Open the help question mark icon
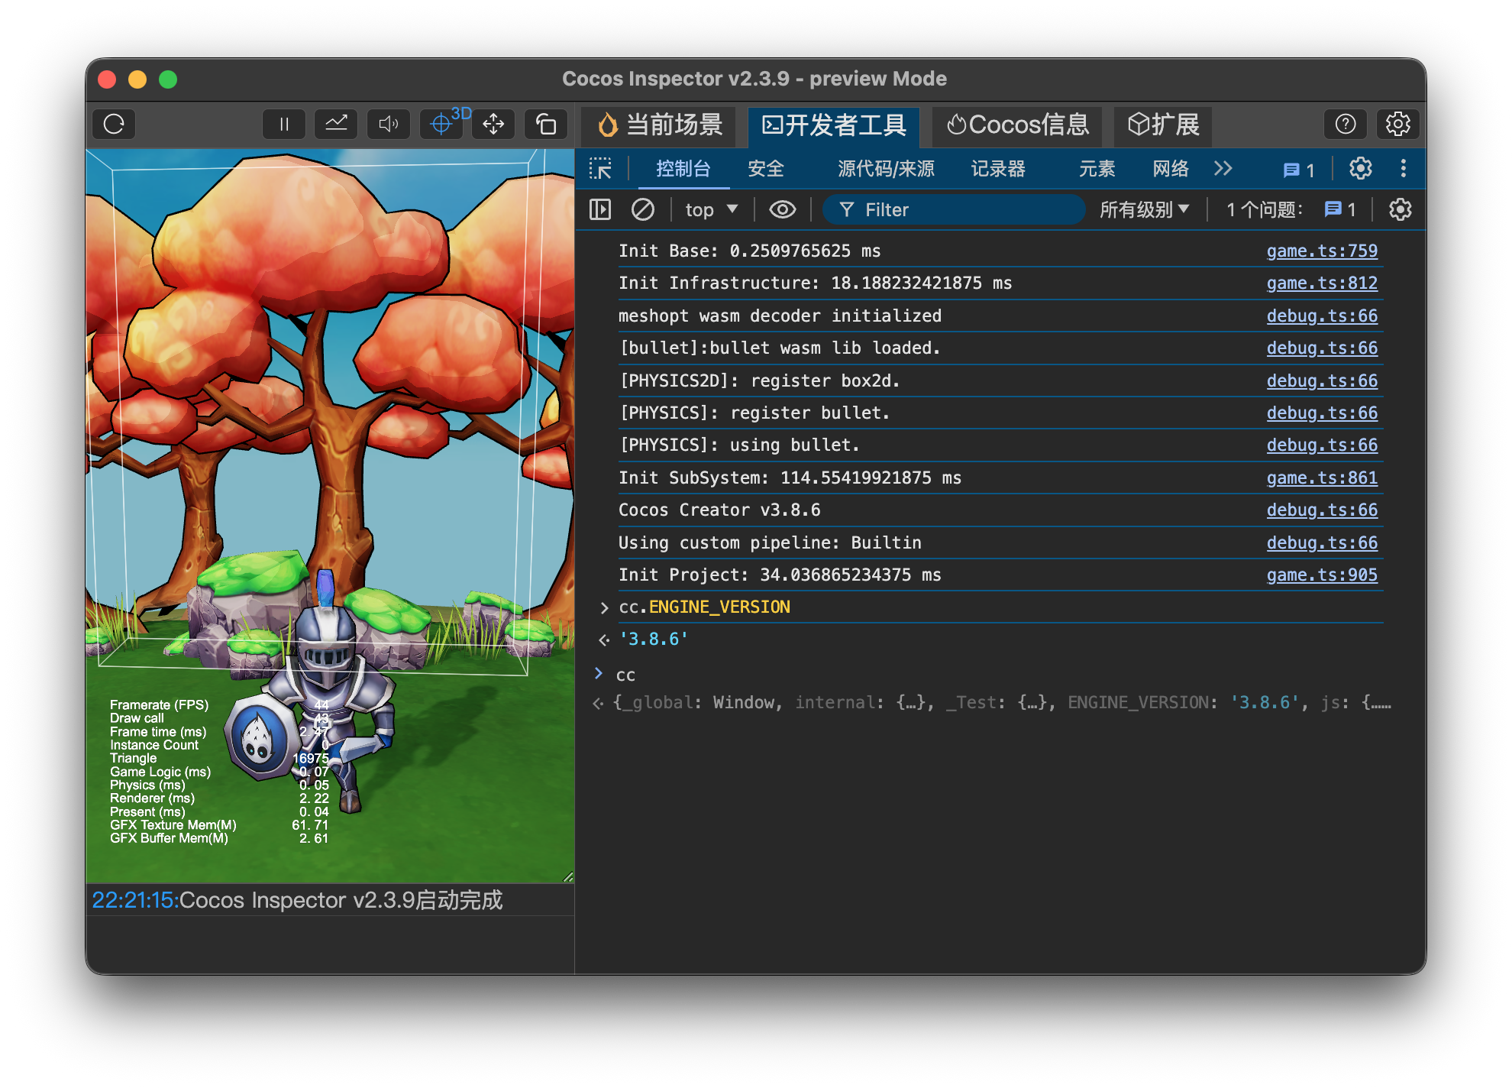Viewport: 1512px width, 1088px height. pos(1346,124)
